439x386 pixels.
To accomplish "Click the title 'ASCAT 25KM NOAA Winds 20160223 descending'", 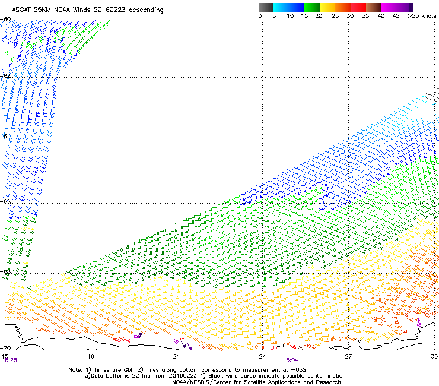I will tap(87, 10).
